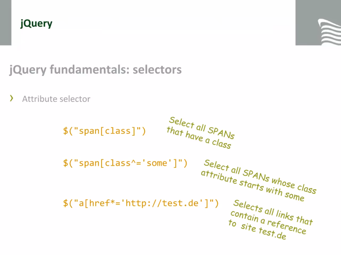Select the jQuery fundamentals: selectors heading
The height and width of the screenshot is (255, 341).
click(x=95, y=70)
